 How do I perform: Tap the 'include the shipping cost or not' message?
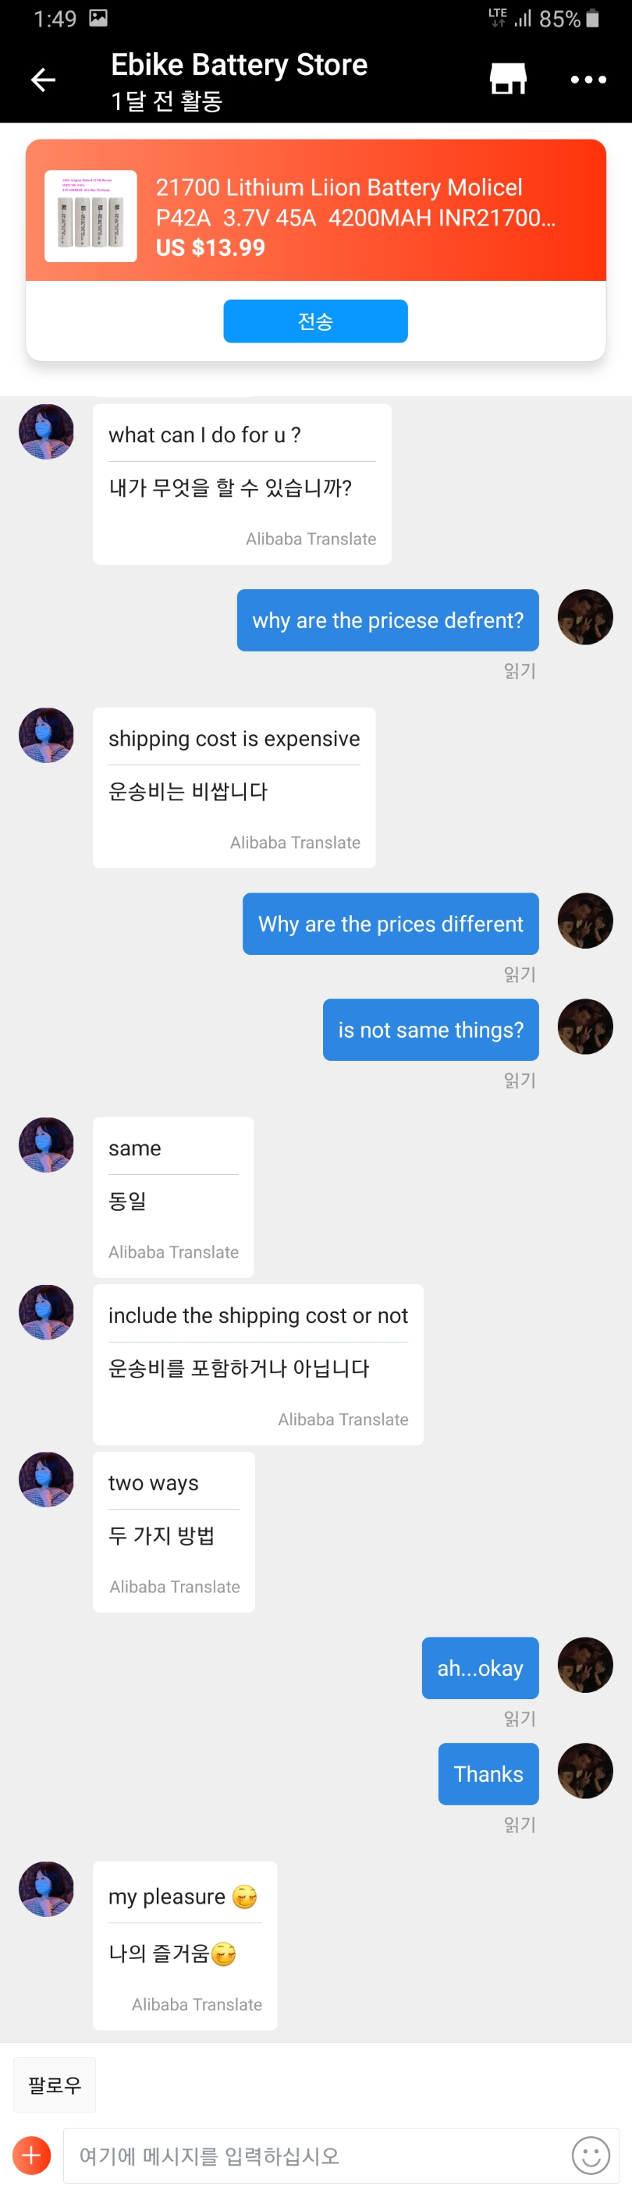tap(257, 1315)
